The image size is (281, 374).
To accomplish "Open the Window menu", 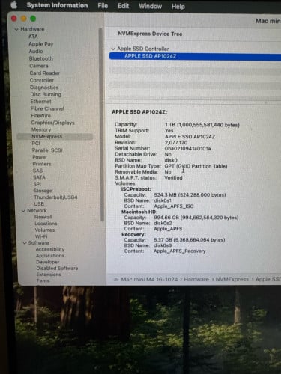I will coord(150,6).
